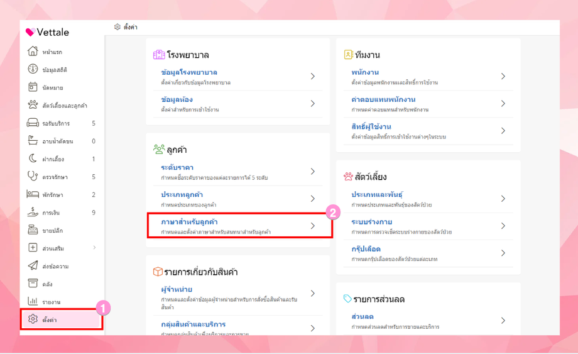Image resolution: width=578 pixels, height=354 pixels.
Task: Open the กลุ่มสินค้าและบริการ settings link
Action: point(193,324)
